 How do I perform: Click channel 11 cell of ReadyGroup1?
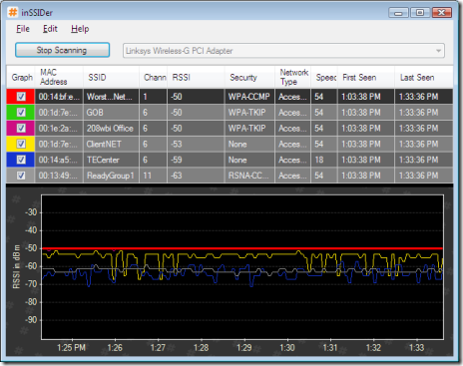click(154, 176)
